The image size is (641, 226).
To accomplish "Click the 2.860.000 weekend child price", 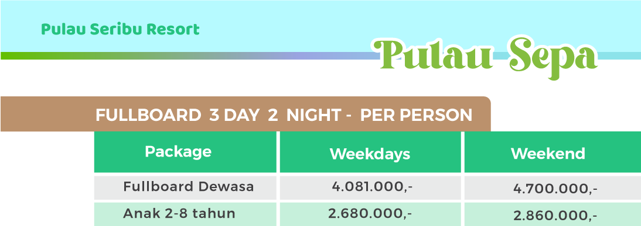I will pyautogui.click(x=555, y=215).
